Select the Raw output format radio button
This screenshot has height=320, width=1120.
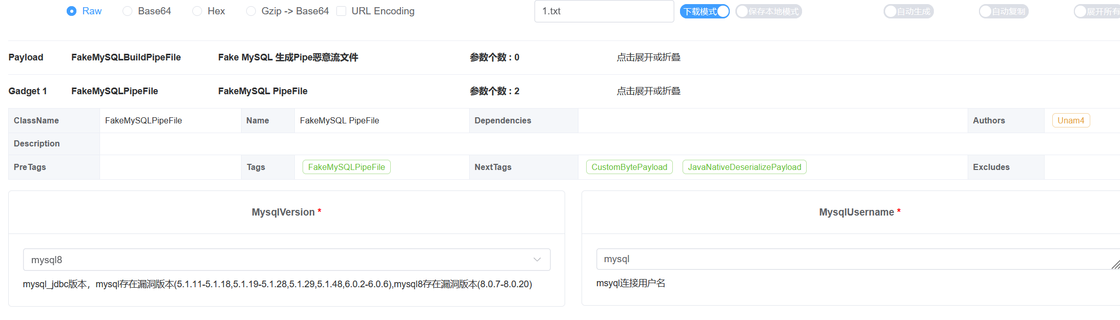point(72,11)
